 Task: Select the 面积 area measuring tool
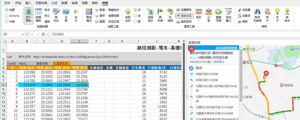[x=100, y=16]
